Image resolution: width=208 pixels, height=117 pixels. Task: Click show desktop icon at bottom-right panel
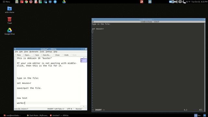coord(205,115)
